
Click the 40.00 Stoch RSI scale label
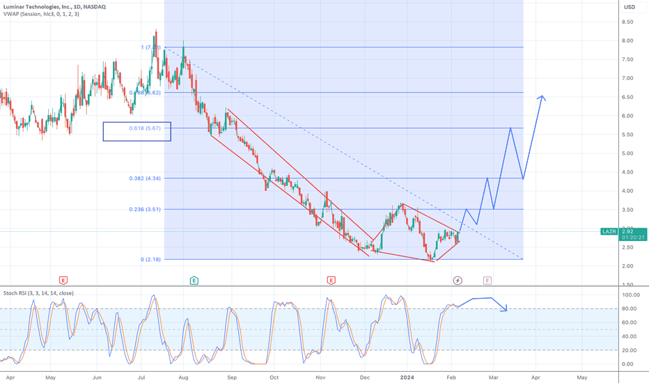(x=630, y=336)
